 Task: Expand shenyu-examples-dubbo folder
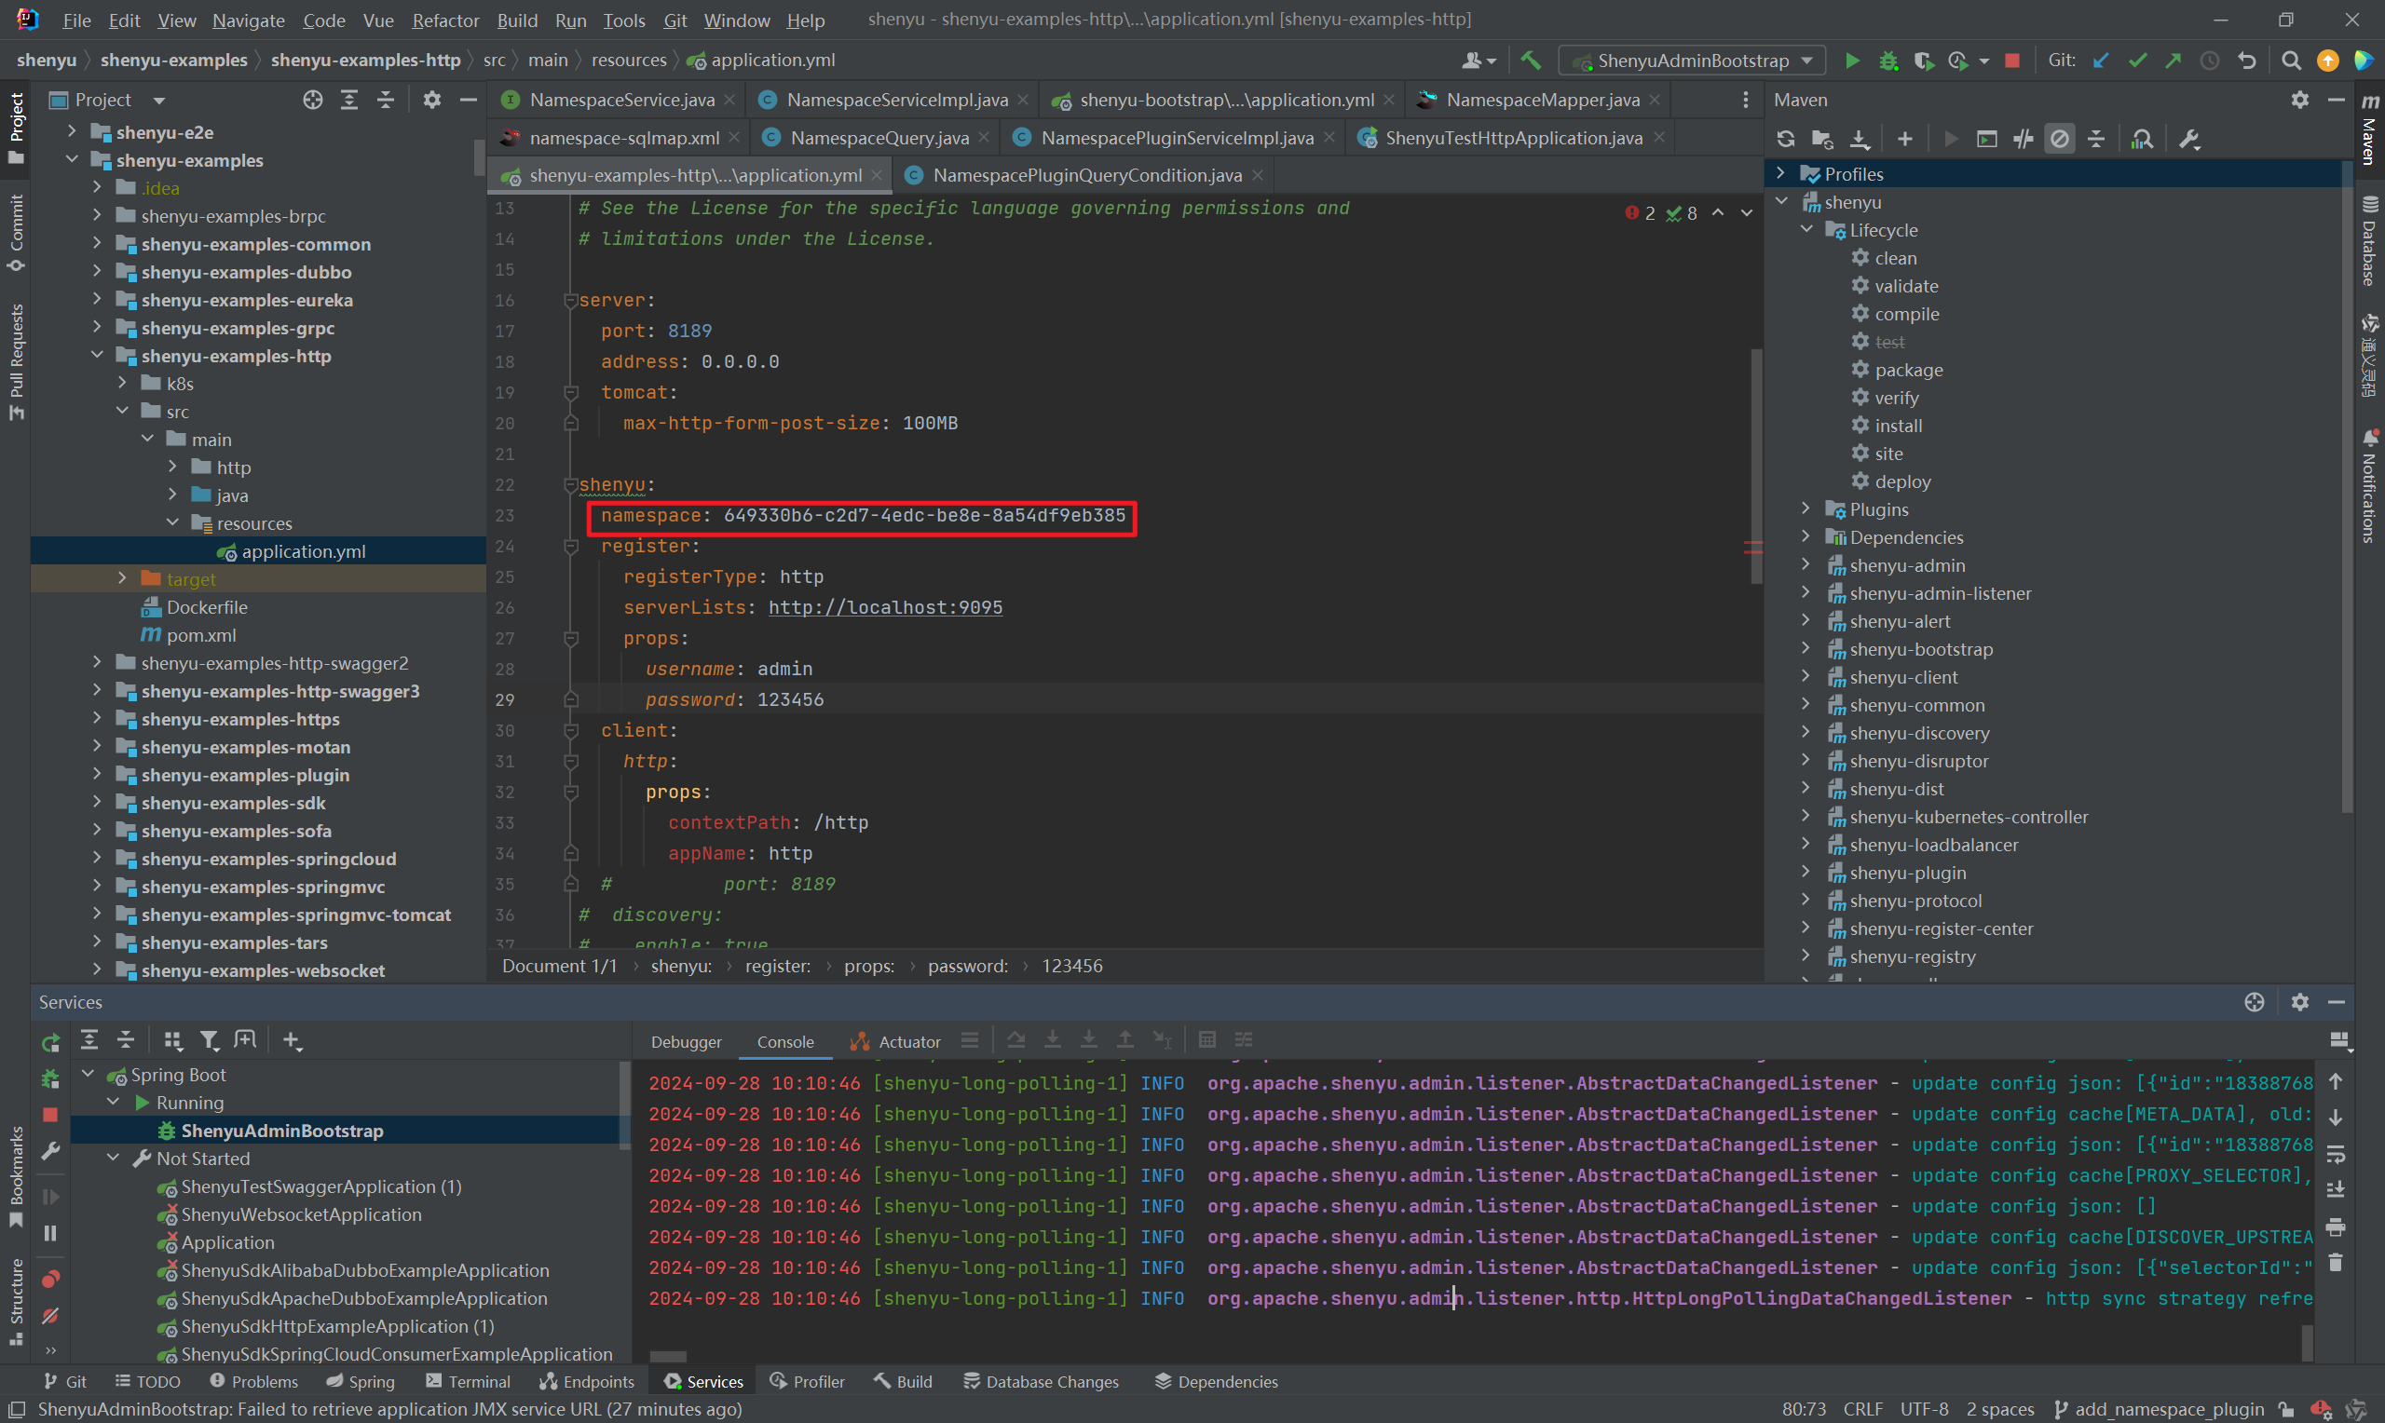click(97, 272)
